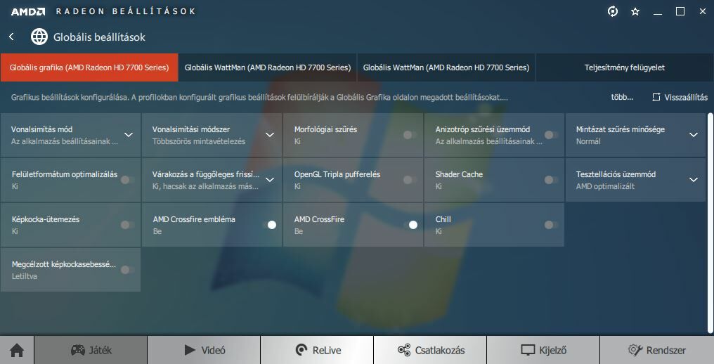Click the több... link
714x364 pixels.
[622, 97]
